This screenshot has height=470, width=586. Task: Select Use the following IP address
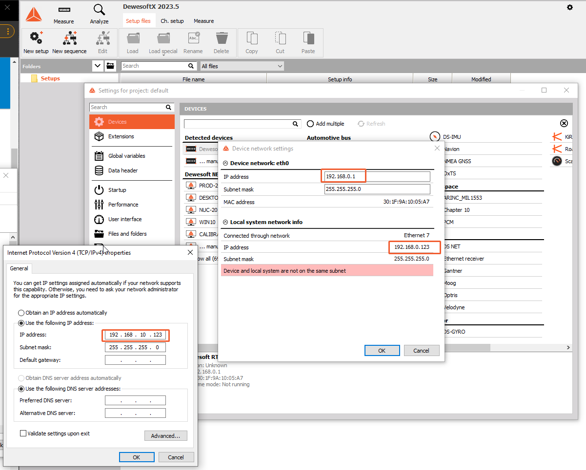tap(21, 323)
